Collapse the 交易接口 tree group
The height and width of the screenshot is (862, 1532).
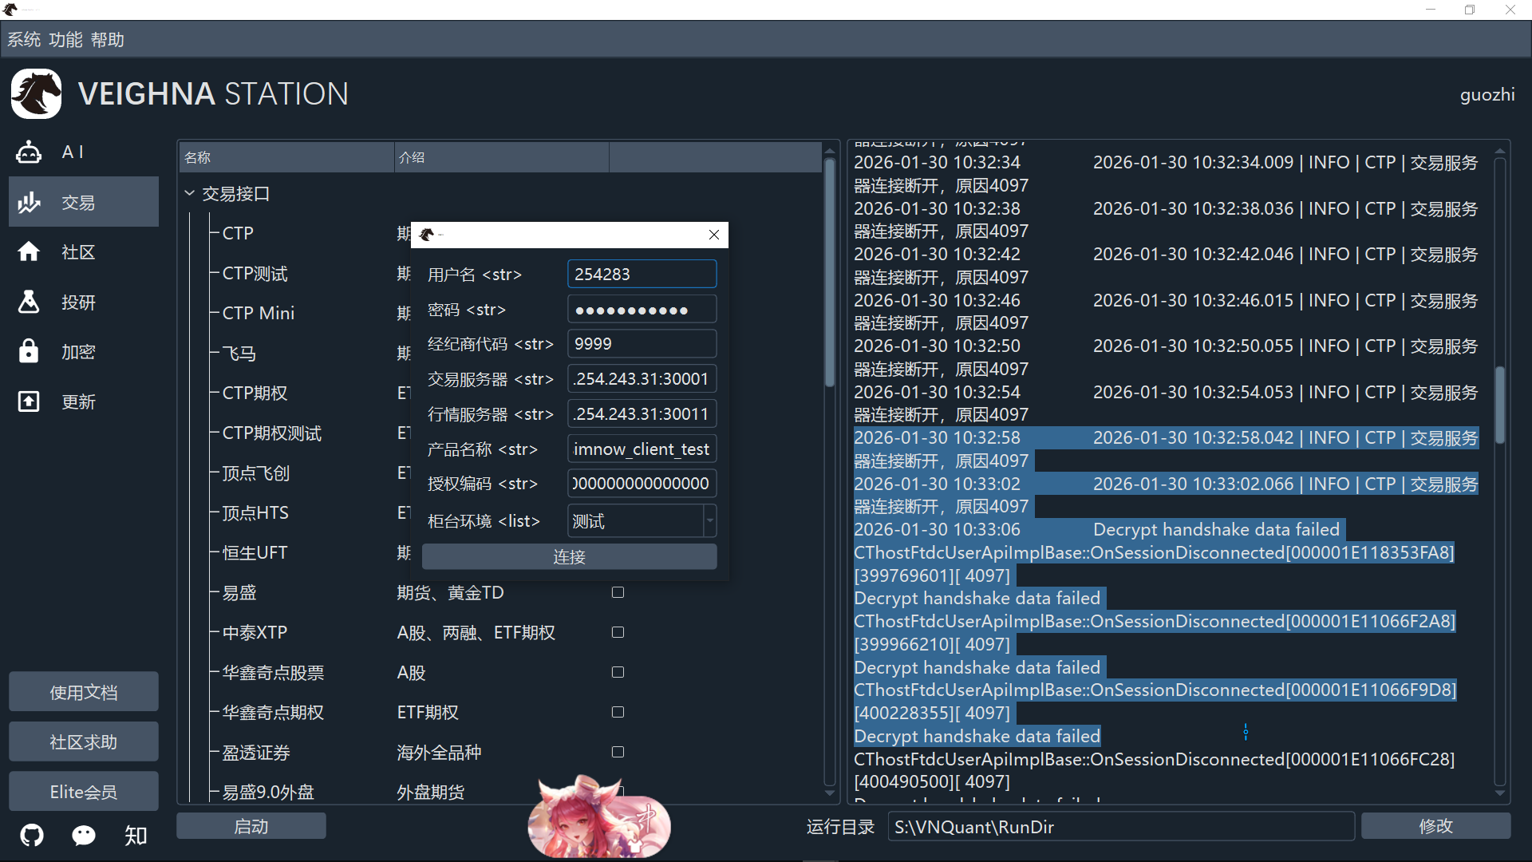coord(190,193)
